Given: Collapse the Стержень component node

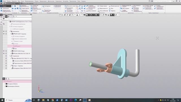Looking at the screenshot, I should tap(11, 34).
